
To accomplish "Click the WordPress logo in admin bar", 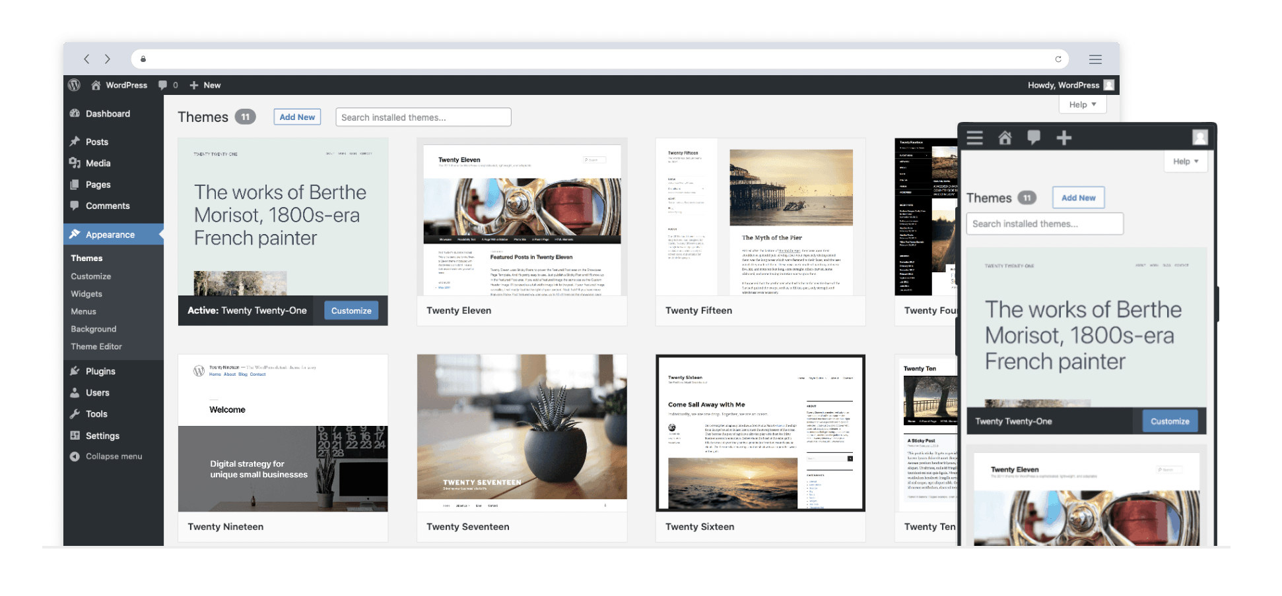I will (75, 85).
